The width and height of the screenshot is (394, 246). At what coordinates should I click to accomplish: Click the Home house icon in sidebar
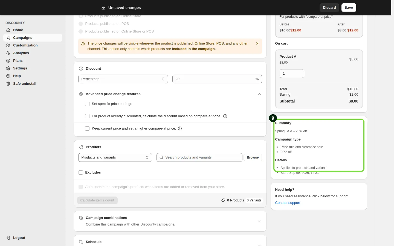[x=8, y=30]
